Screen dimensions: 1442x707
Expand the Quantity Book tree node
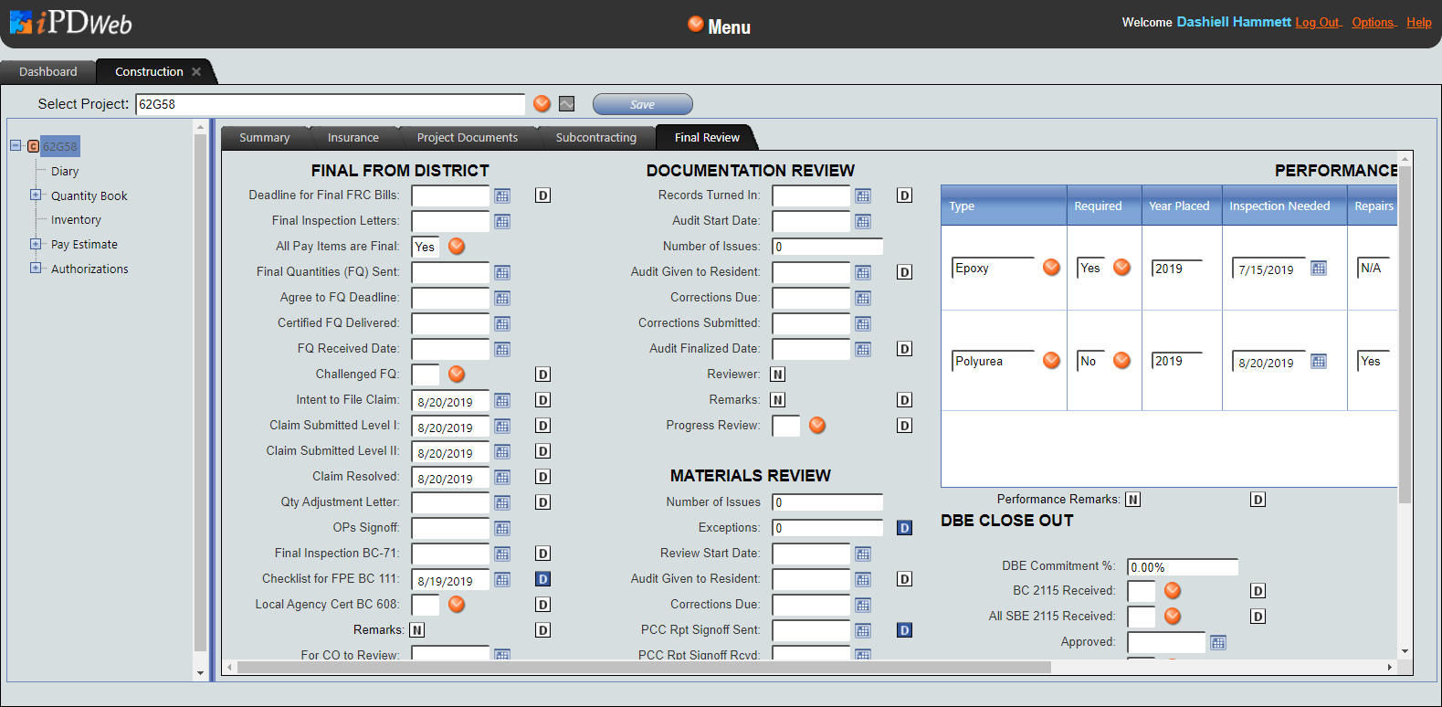[36, 195]
